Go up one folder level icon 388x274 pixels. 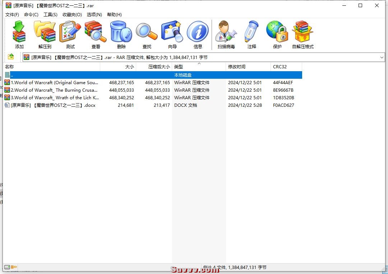(11, 57)
